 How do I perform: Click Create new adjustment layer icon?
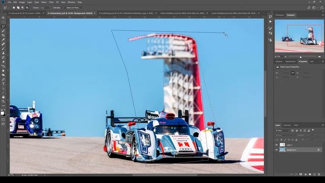click(305, 174)
